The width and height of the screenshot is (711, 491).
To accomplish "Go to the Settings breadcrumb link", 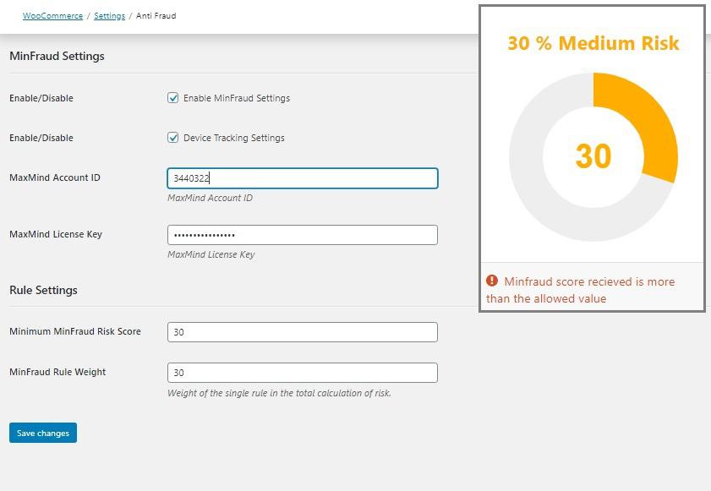I will [x=109, y=16].
